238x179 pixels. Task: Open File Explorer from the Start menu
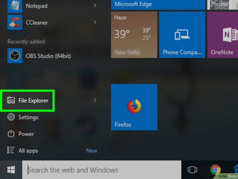click(x=28, y=100)
